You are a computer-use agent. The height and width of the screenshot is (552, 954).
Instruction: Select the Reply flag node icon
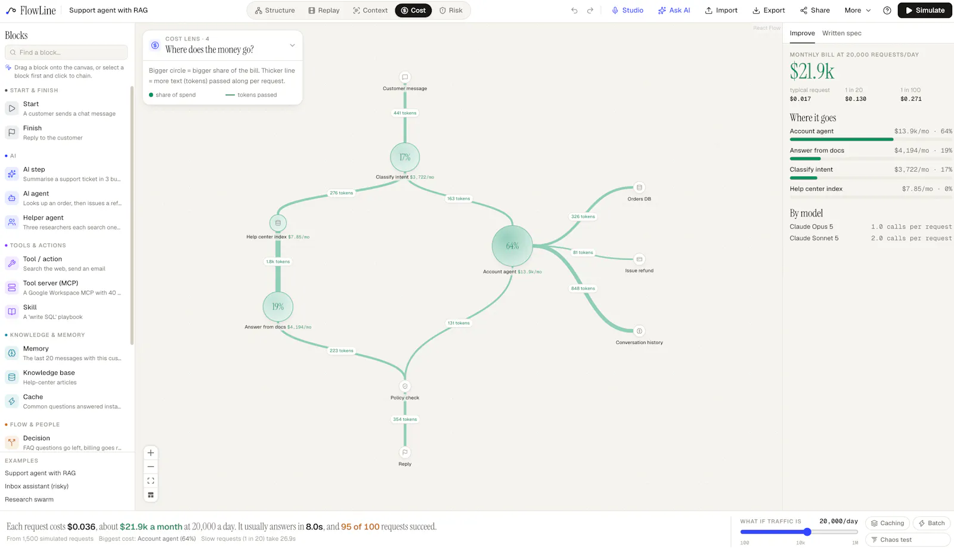click(405, 452)
